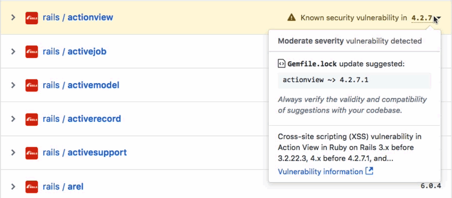Open the activesupport repository link
Image resolution: width=452 pixels, height=198 pixels.
point(97,152)
